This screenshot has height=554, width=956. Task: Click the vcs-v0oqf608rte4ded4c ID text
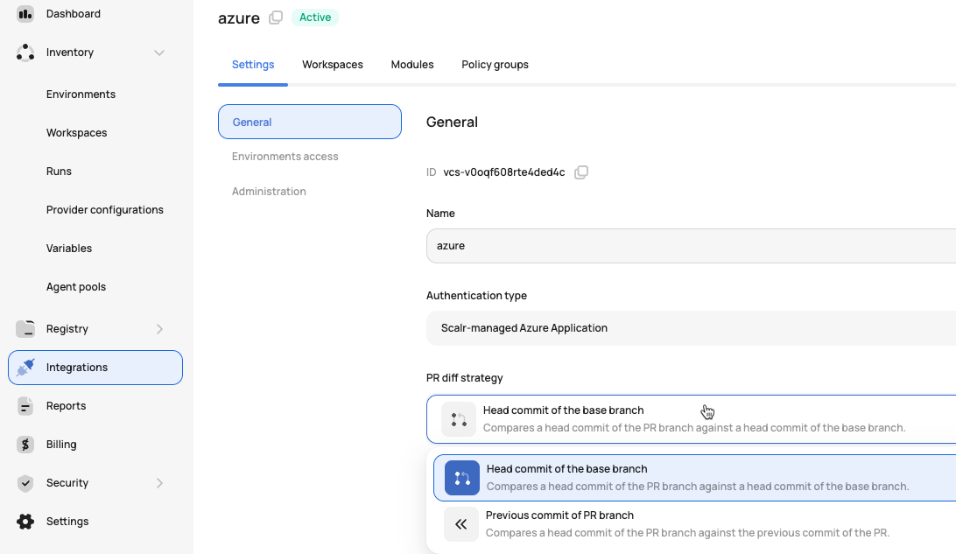(x=504, y=172)
